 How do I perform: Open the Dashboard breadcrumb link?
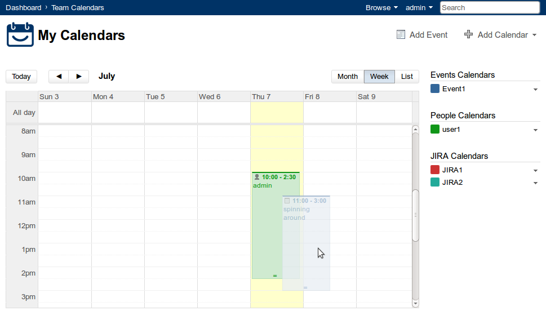[23, 8]
